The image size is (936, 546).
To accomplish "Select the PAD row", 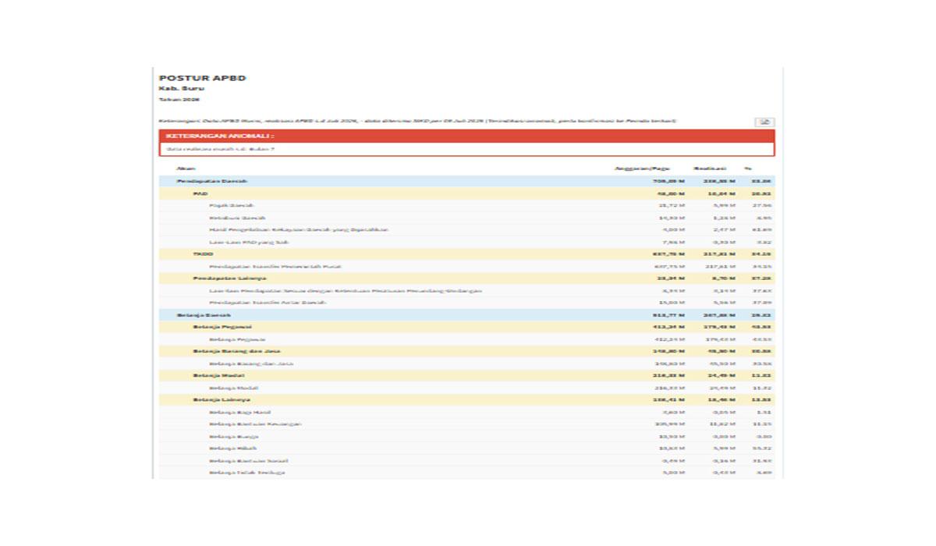I will click(x=467, y=193).
